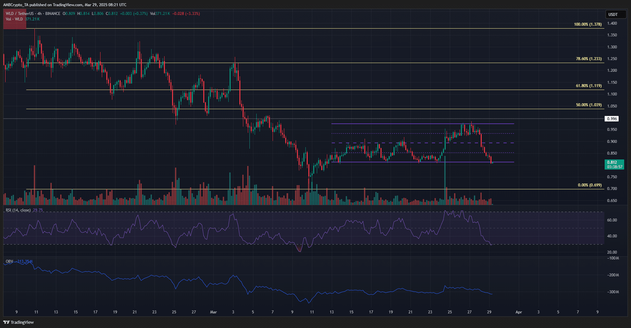
Task: Click the RSI value 29.75 readout
Action: 38,210
